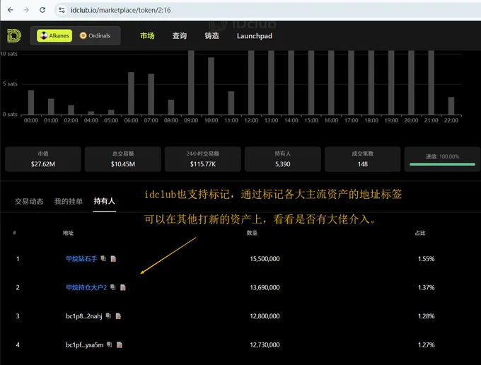Click the 成交笔数 148 card
481x365 pixels.
(363, 159)
